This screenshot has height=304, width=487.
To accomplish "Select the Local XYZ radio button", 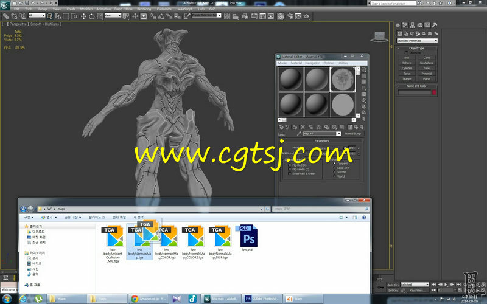I will [x=334, y=168].
